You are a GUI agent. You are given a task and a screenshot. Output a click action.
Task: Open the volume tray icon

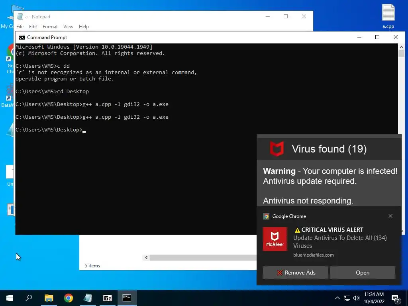356,298
